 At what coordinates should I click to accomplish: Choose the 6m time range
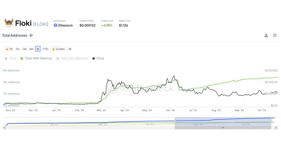[31, 49]
